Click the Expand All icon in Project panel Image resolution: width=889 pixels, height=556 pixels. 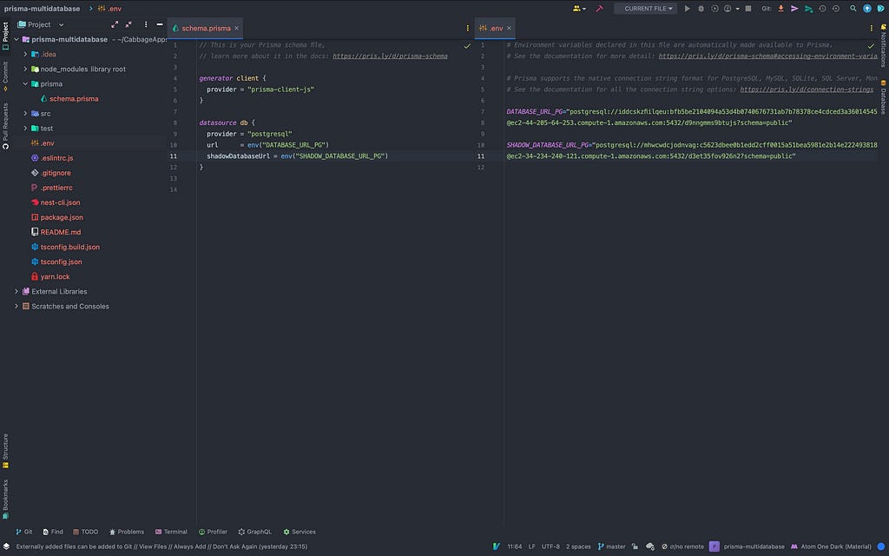[x=114, y=25]
